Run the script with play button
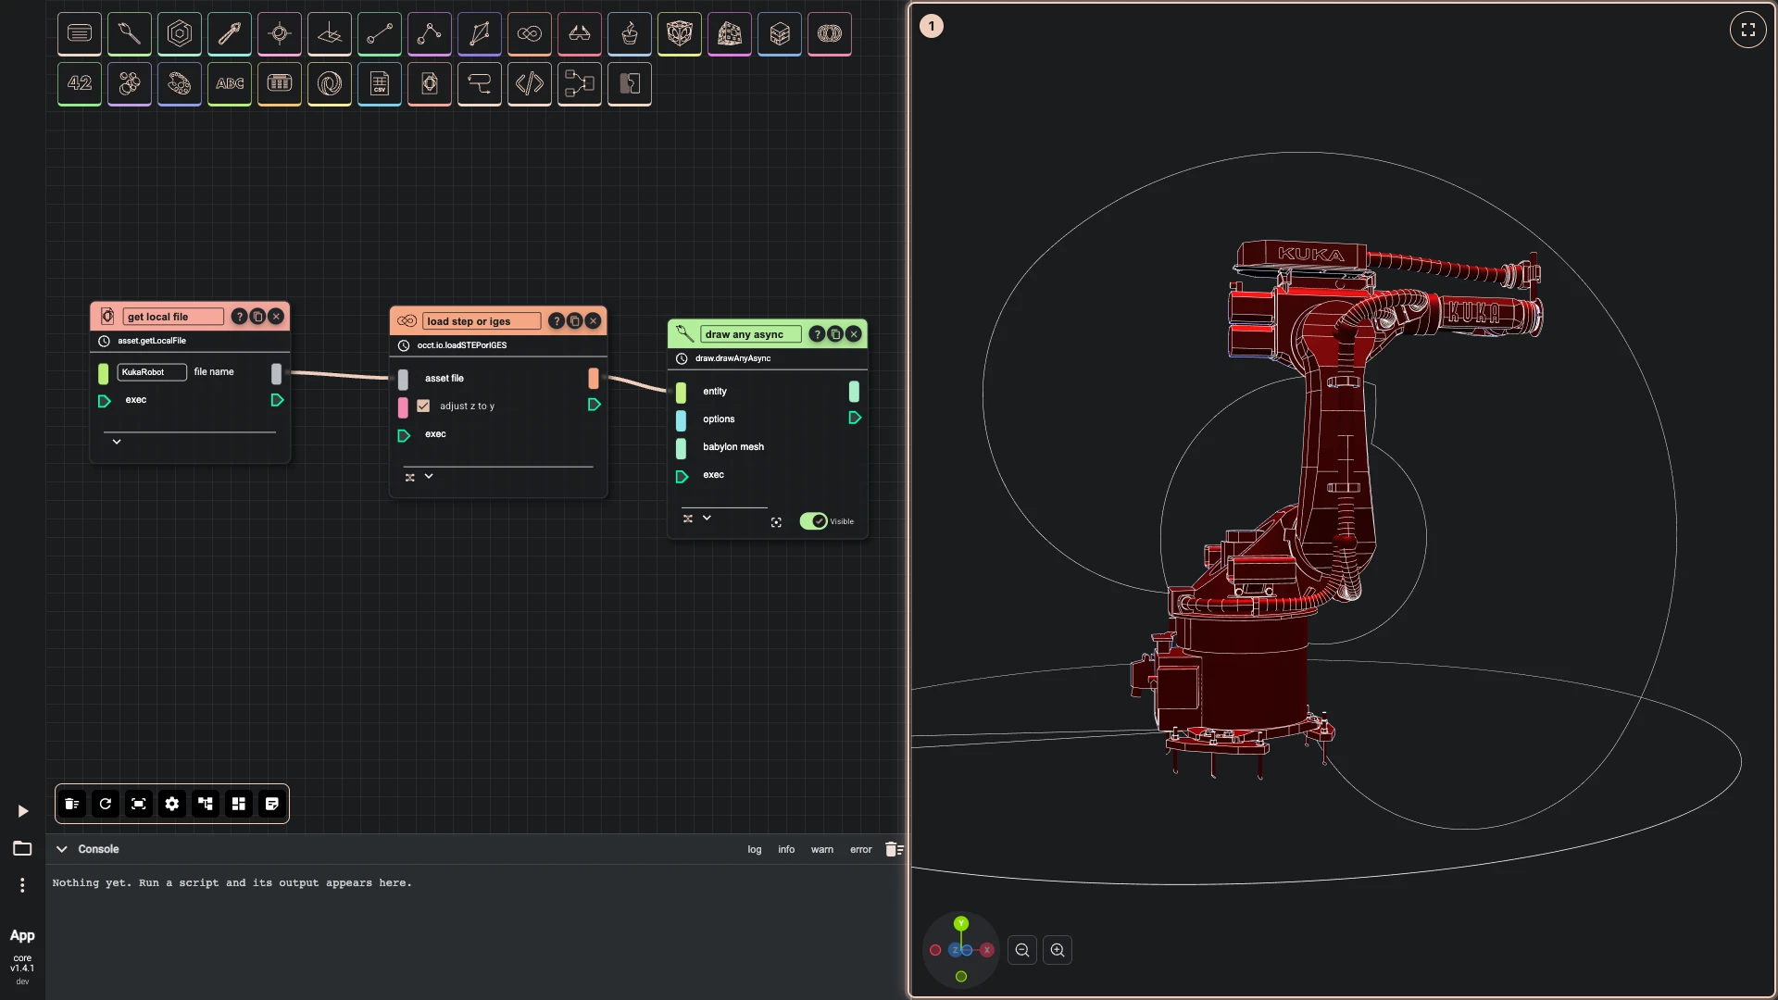 tap(23, 811)
